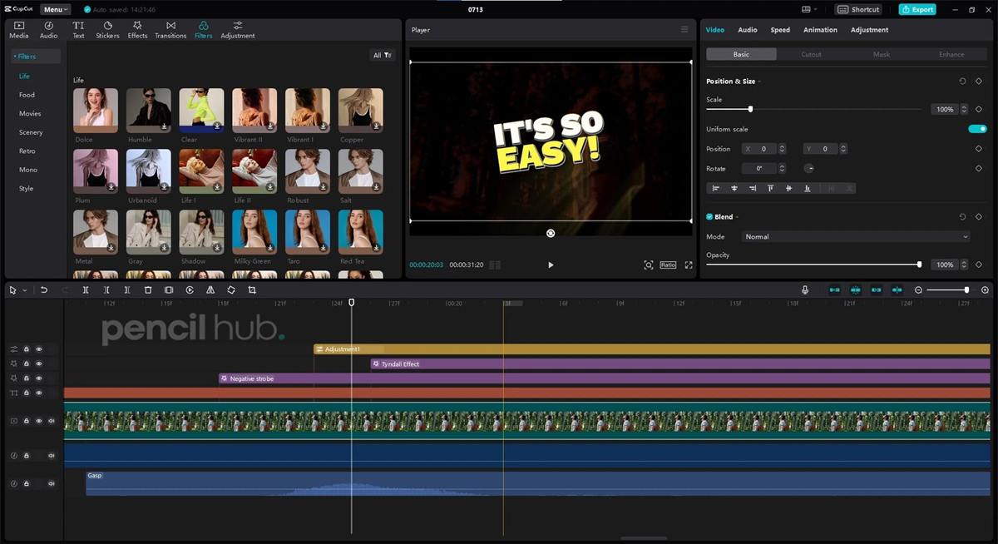Viewport: 998px width, 544px height.
Task: Open the Transitions panel
Action: (170, 30)
